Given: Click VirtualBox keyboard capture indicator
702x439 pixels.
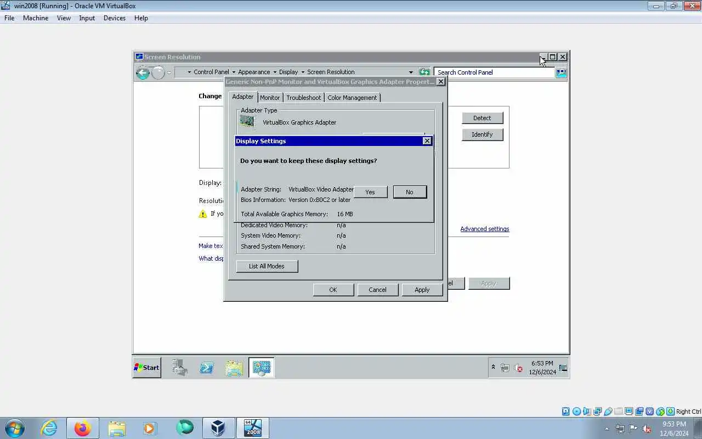Looking at the screenshot, I should click(670, 412).
